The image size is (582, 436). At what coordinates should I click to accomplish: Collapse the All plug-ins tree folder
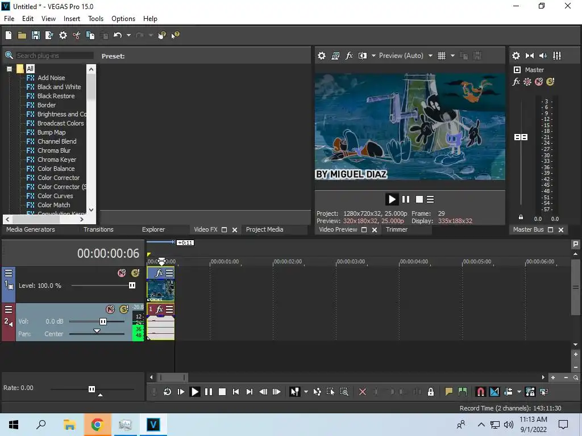click(x=9, y=69)
